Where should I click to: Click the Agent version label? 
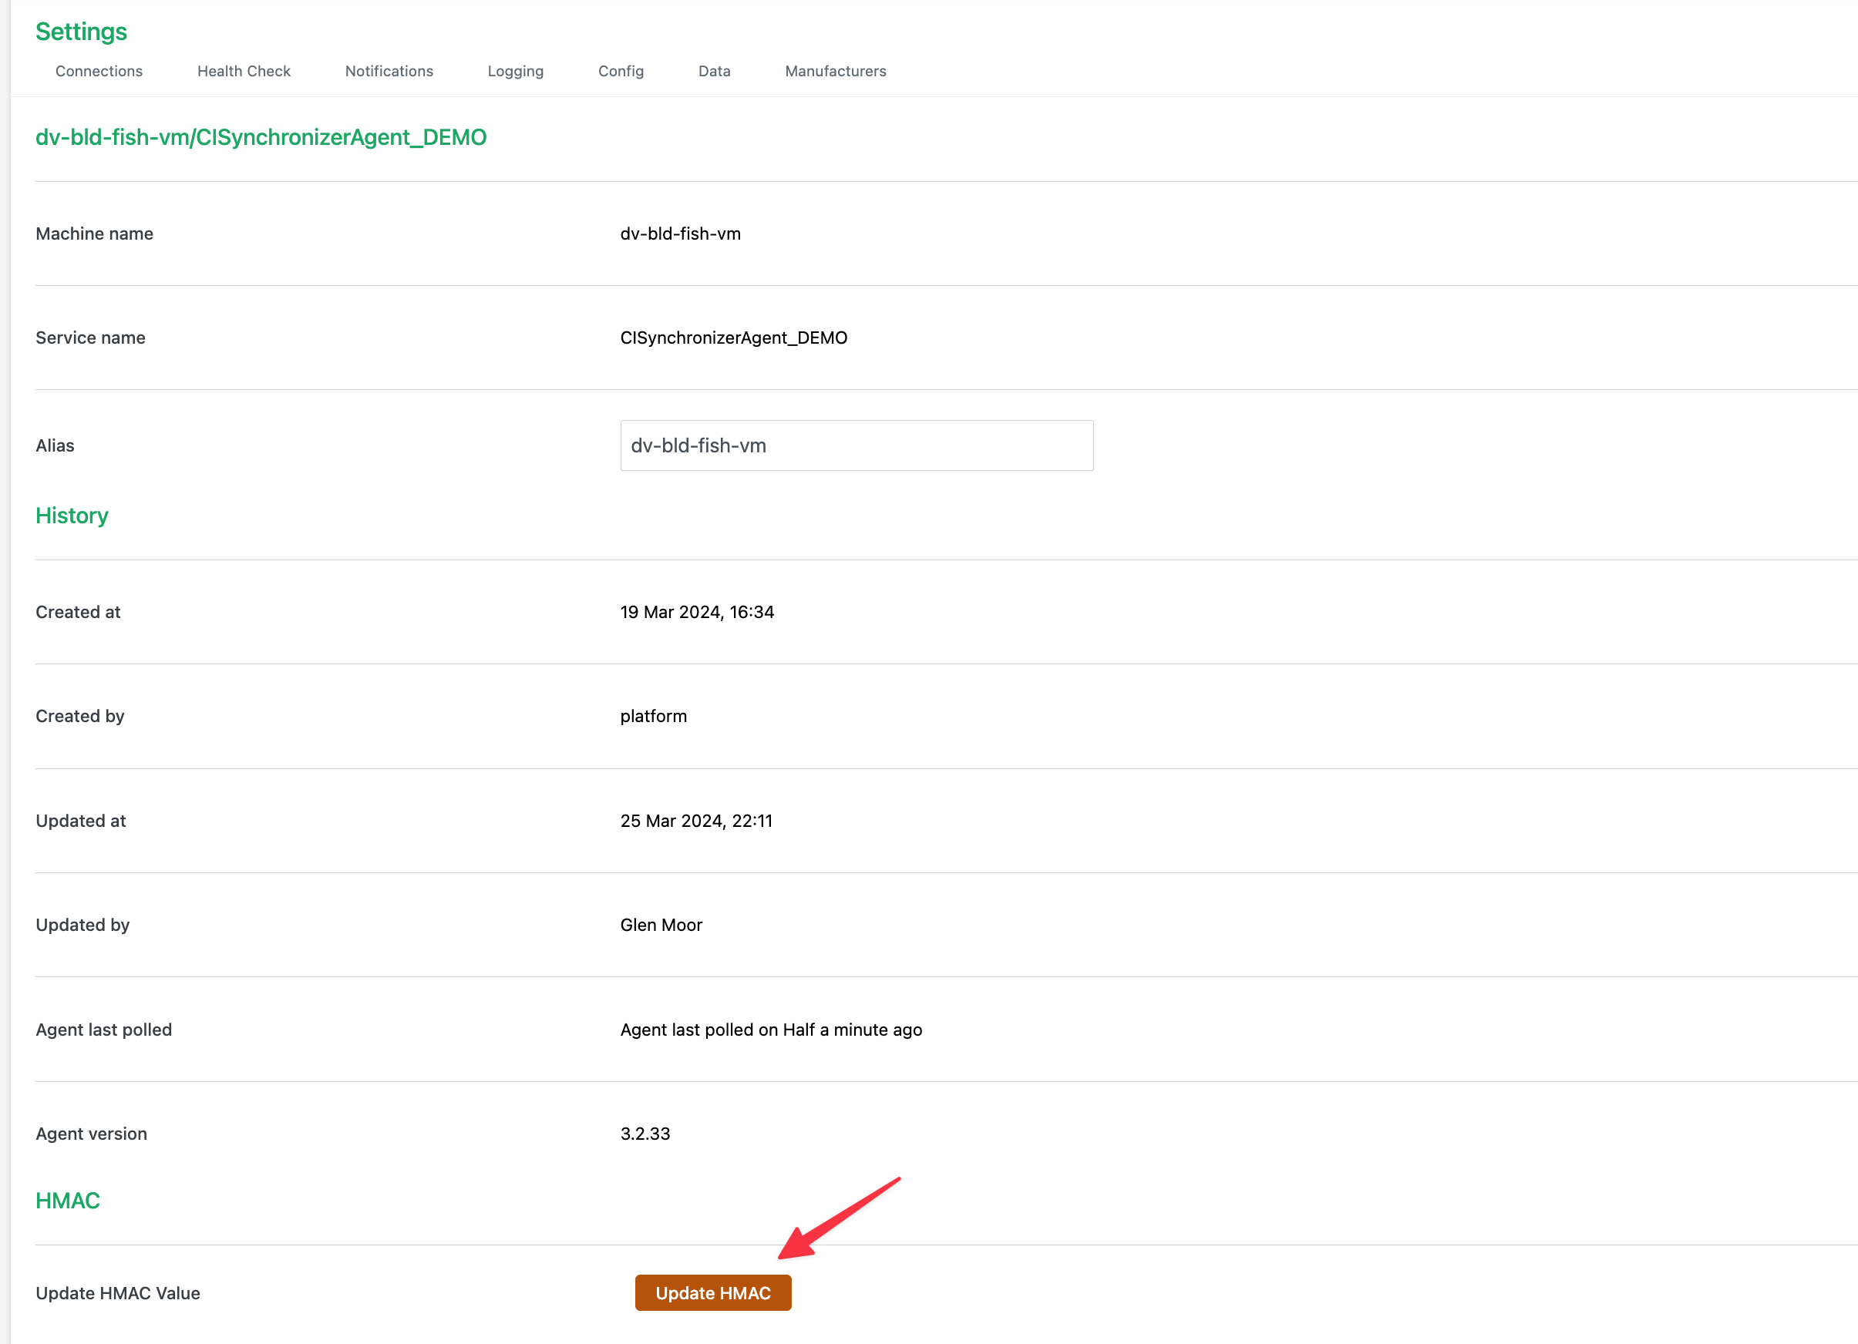pos(91,1134)
